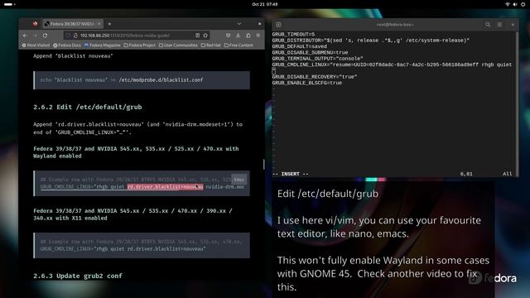Click the GRUB_TIMEOUT=5 line in terminal

(x=293, y=35)
